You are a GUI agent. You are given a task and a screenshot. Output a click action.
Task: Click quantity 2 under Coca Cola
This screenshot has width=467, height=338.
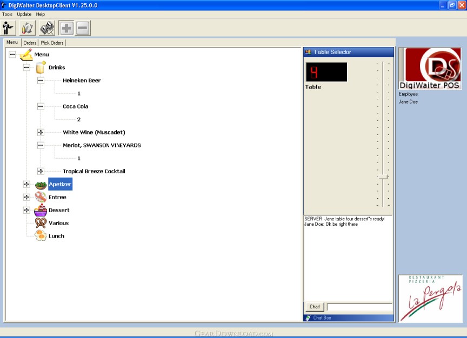78,119
